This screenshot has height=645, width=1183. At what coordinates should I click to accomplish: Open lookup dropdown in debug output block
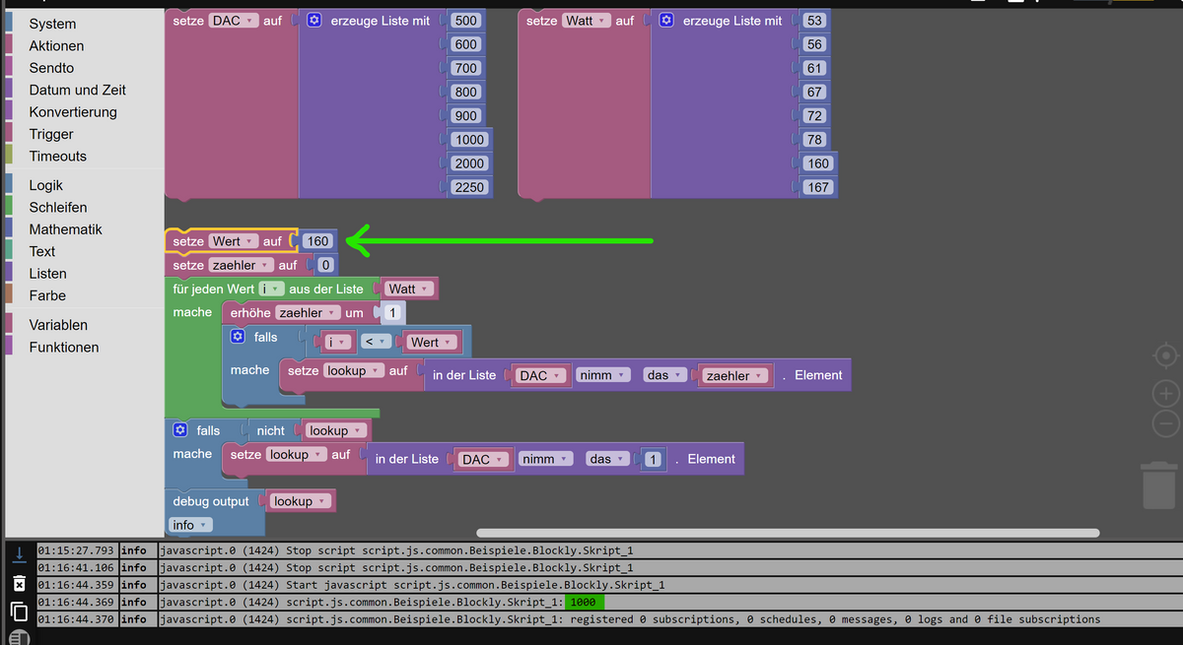300,501
